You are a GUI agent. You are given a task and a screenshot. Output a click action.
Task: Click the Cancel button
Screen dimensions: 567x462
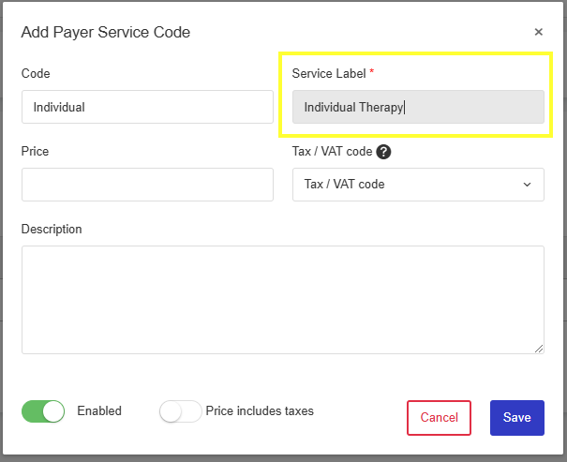click(439, 418)
